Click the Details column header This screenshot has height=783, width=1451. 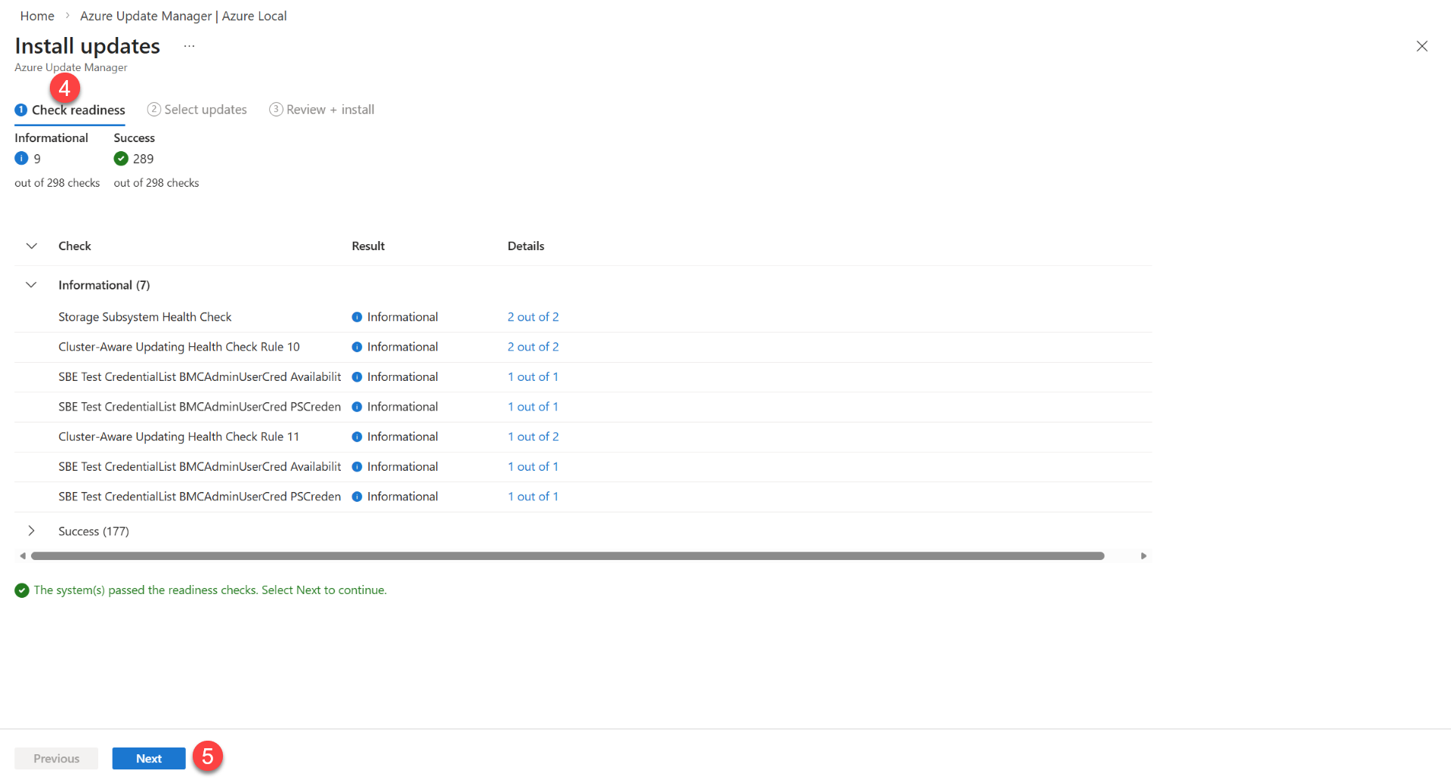pyautogui.click(x=526, y=246)
